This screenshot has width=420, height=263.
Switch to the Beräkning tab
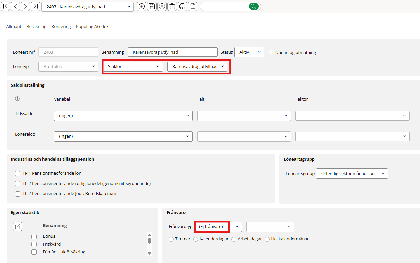[x=36, y=27]
